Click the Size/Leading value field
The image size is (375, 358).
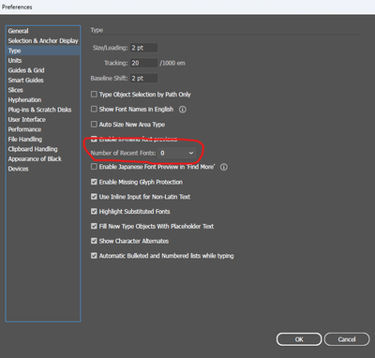click(143, 48)
